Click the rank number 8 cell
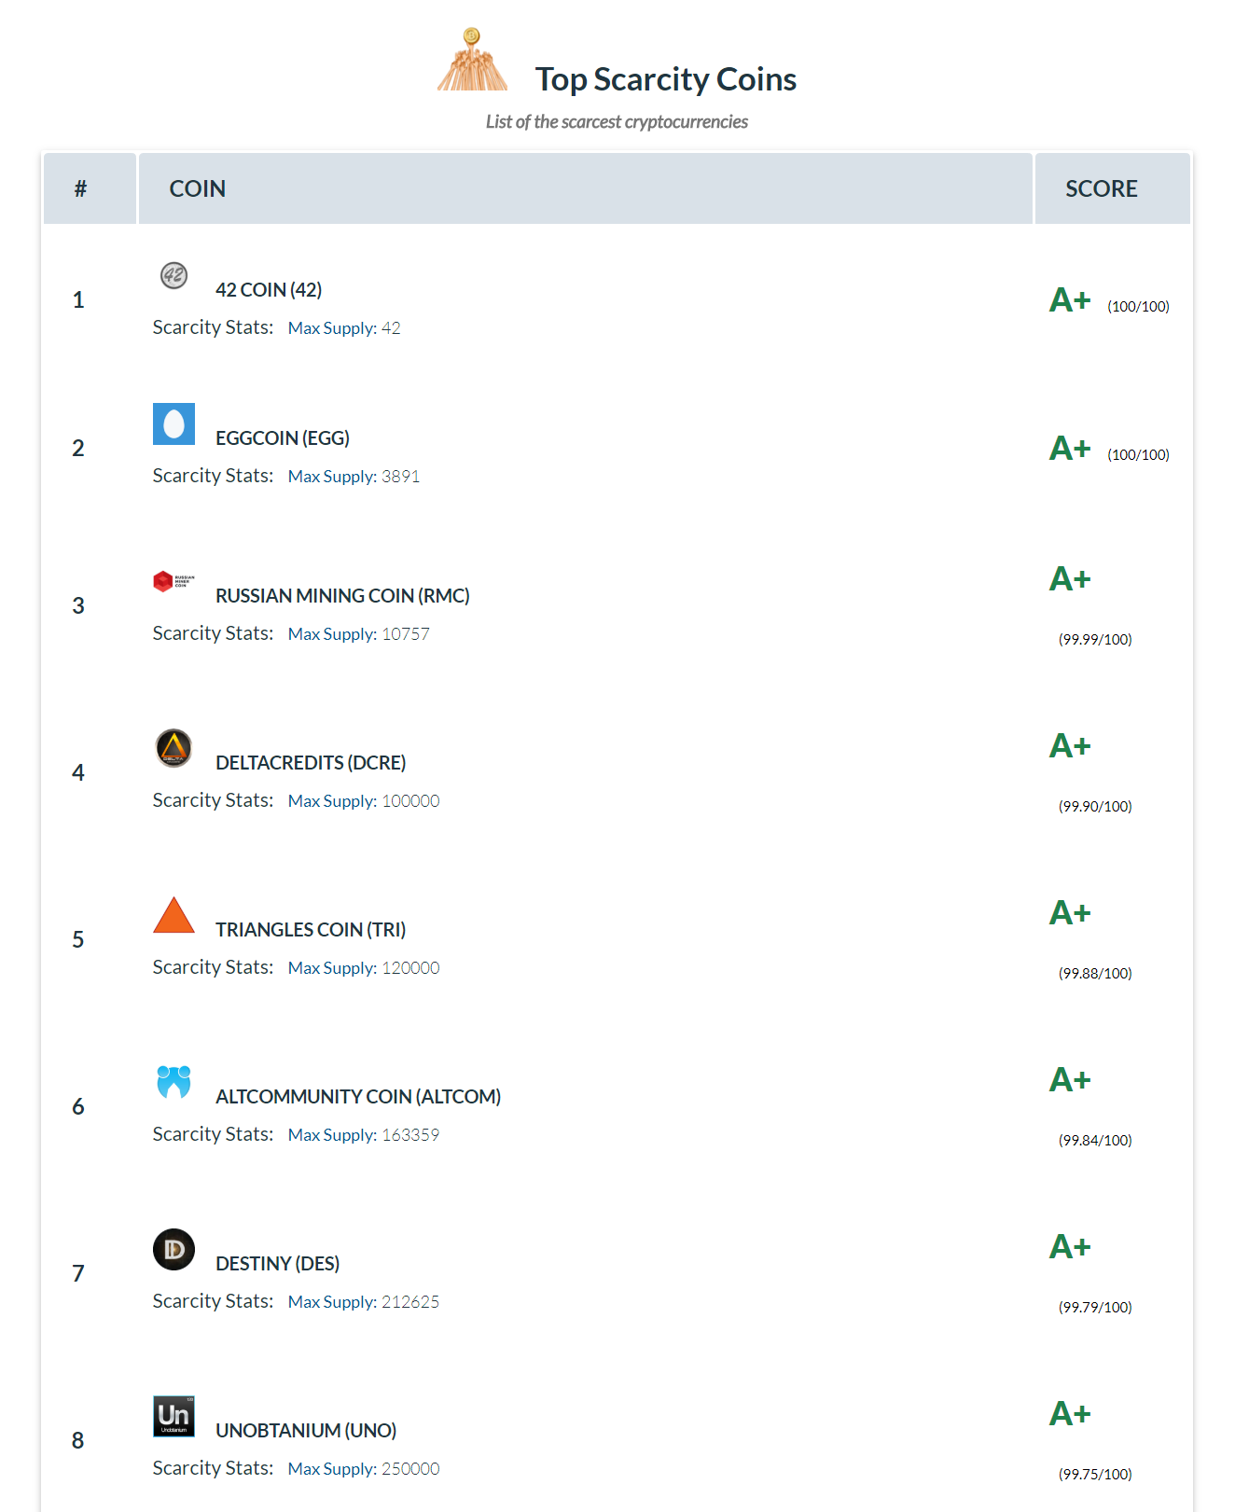 tap(78, 1441)
